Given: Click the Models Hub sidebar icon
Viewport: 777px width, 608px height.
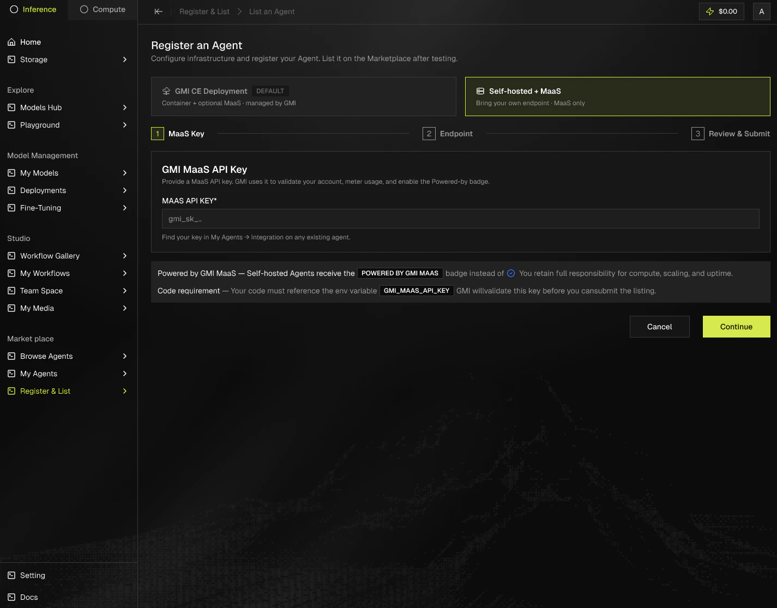Looking at the screenshot, I should [x=11, y=107].
